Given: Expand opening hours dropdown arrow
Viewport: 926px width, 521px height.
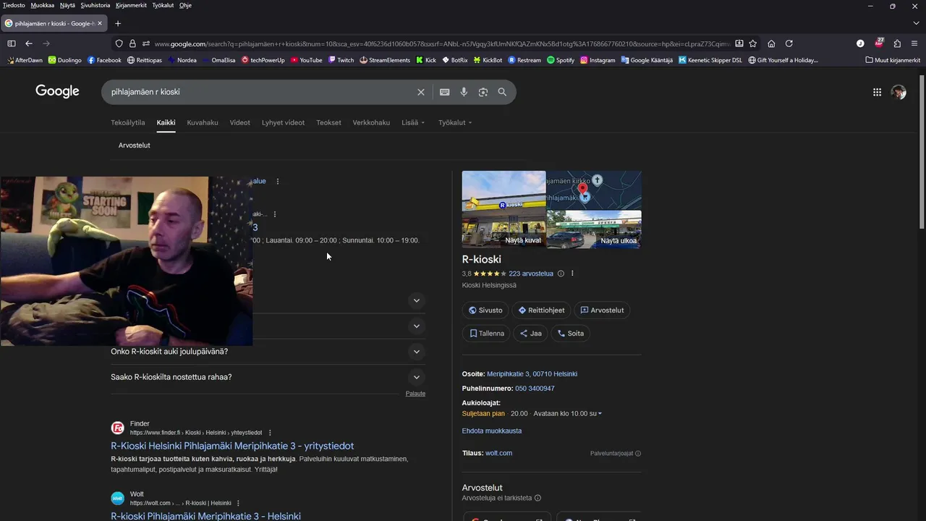Looking at the screenshot, I should (x=600, y=414).
